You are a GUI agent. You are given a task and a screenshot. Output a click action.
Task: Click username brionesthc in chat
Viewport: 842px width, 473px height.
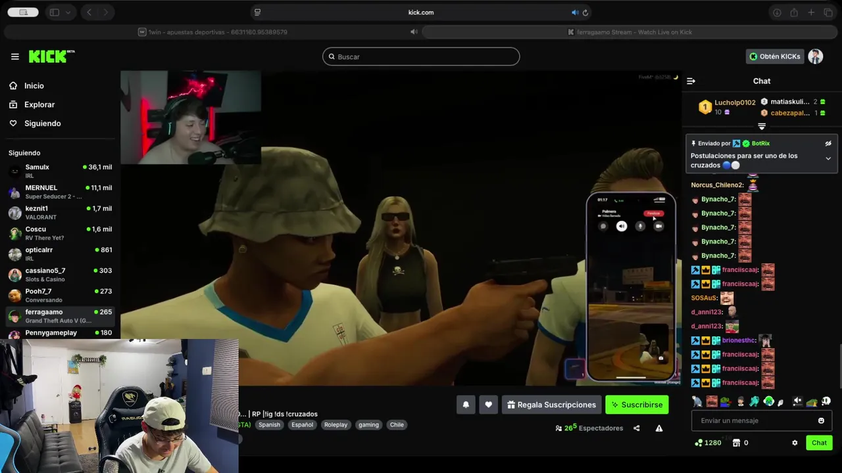(739, 340)
